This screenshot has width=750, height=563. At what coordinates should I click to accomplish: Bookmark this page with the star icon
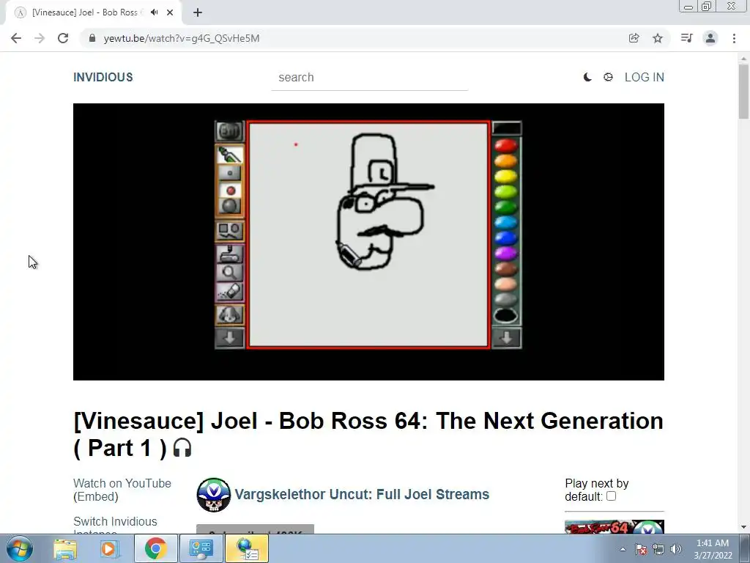click(x=658, y=38)
